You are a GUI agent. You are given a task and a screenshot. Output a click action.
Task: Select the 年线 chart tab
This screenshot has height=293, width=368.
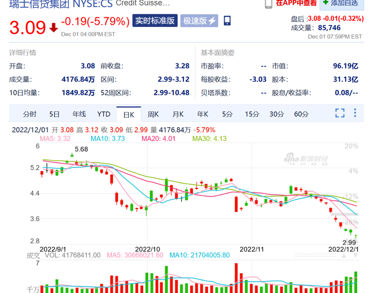[x=79, y=114]
